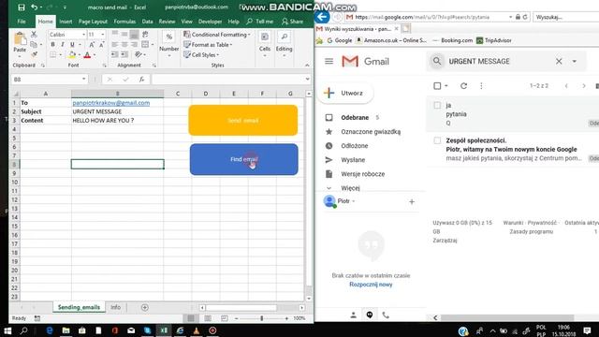Click the Rozpocznij nowy chat link
This screenshot has height=337, width=599.
coord(371,285)
